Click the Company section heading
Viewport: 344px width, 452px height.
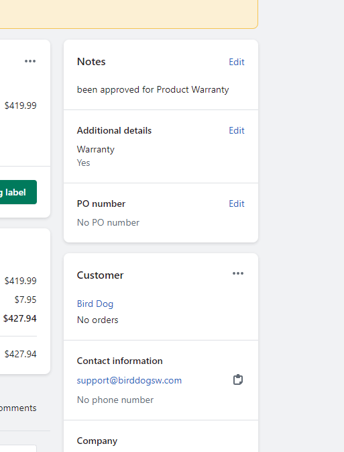pos(97,441)
